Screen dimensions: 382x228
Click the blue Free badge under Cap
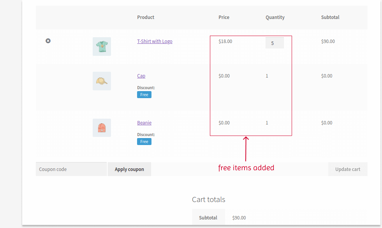(144, 94)
